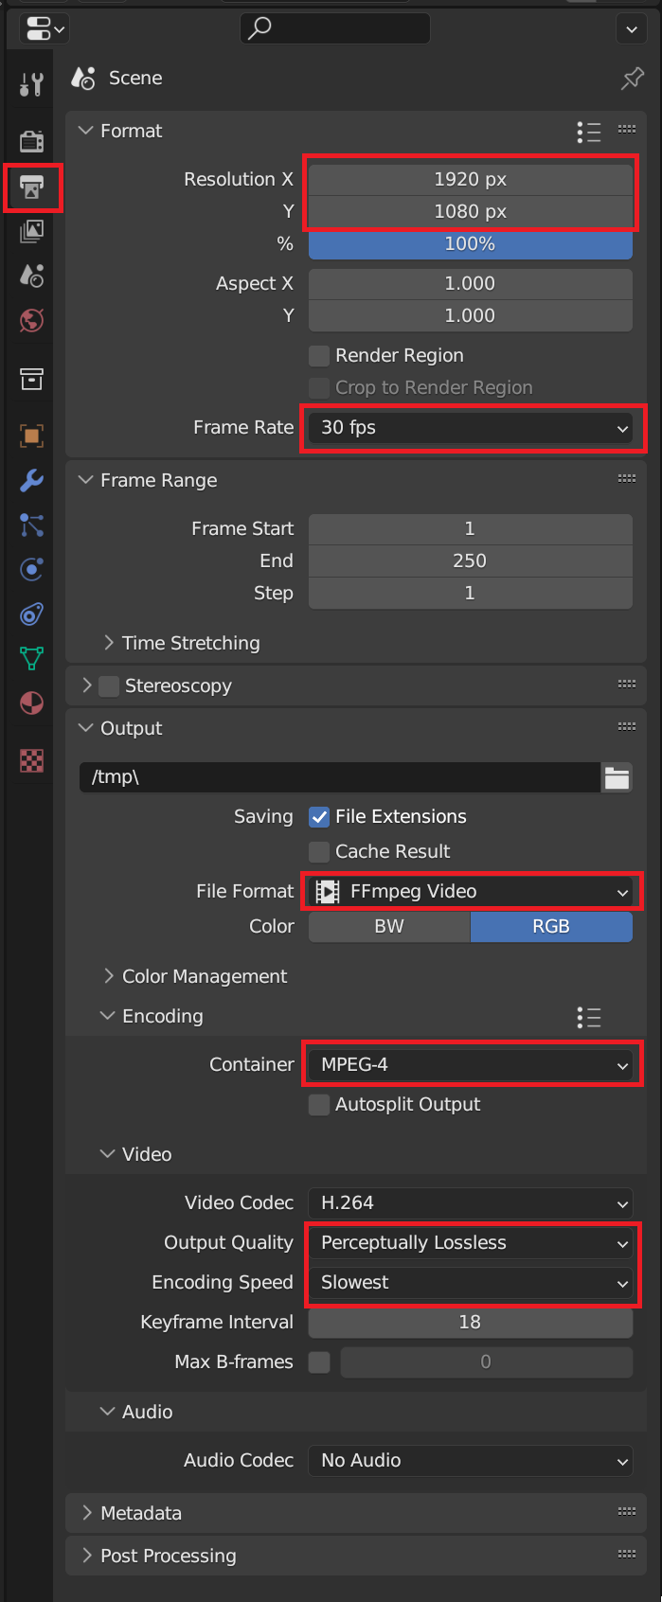Uncheck the File Extensions checkbox
This screenshot has width=662, height=1602.
click(x=319, y=817)
